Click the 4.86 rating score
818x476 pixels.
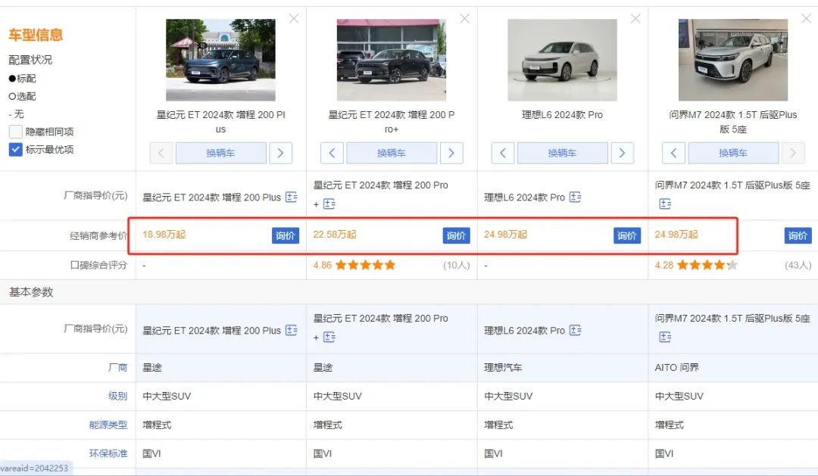click(323, 266)
